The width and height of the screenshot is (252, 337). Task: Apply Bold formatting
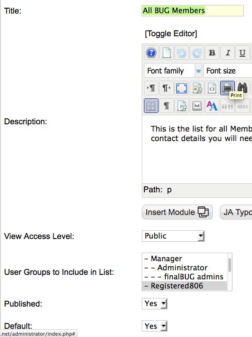tap(212, 53)
